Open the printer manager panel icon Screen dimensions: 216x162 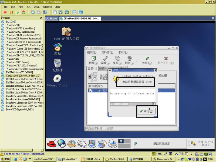pos(112,144)
